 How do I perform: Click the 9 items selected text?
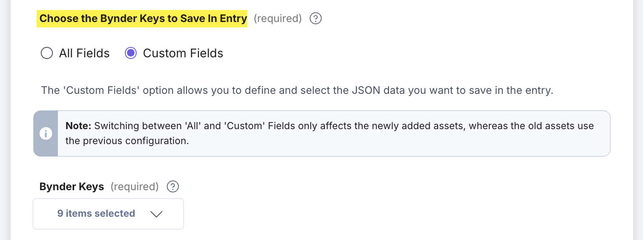pyautogui.click(x=96, y=213)
